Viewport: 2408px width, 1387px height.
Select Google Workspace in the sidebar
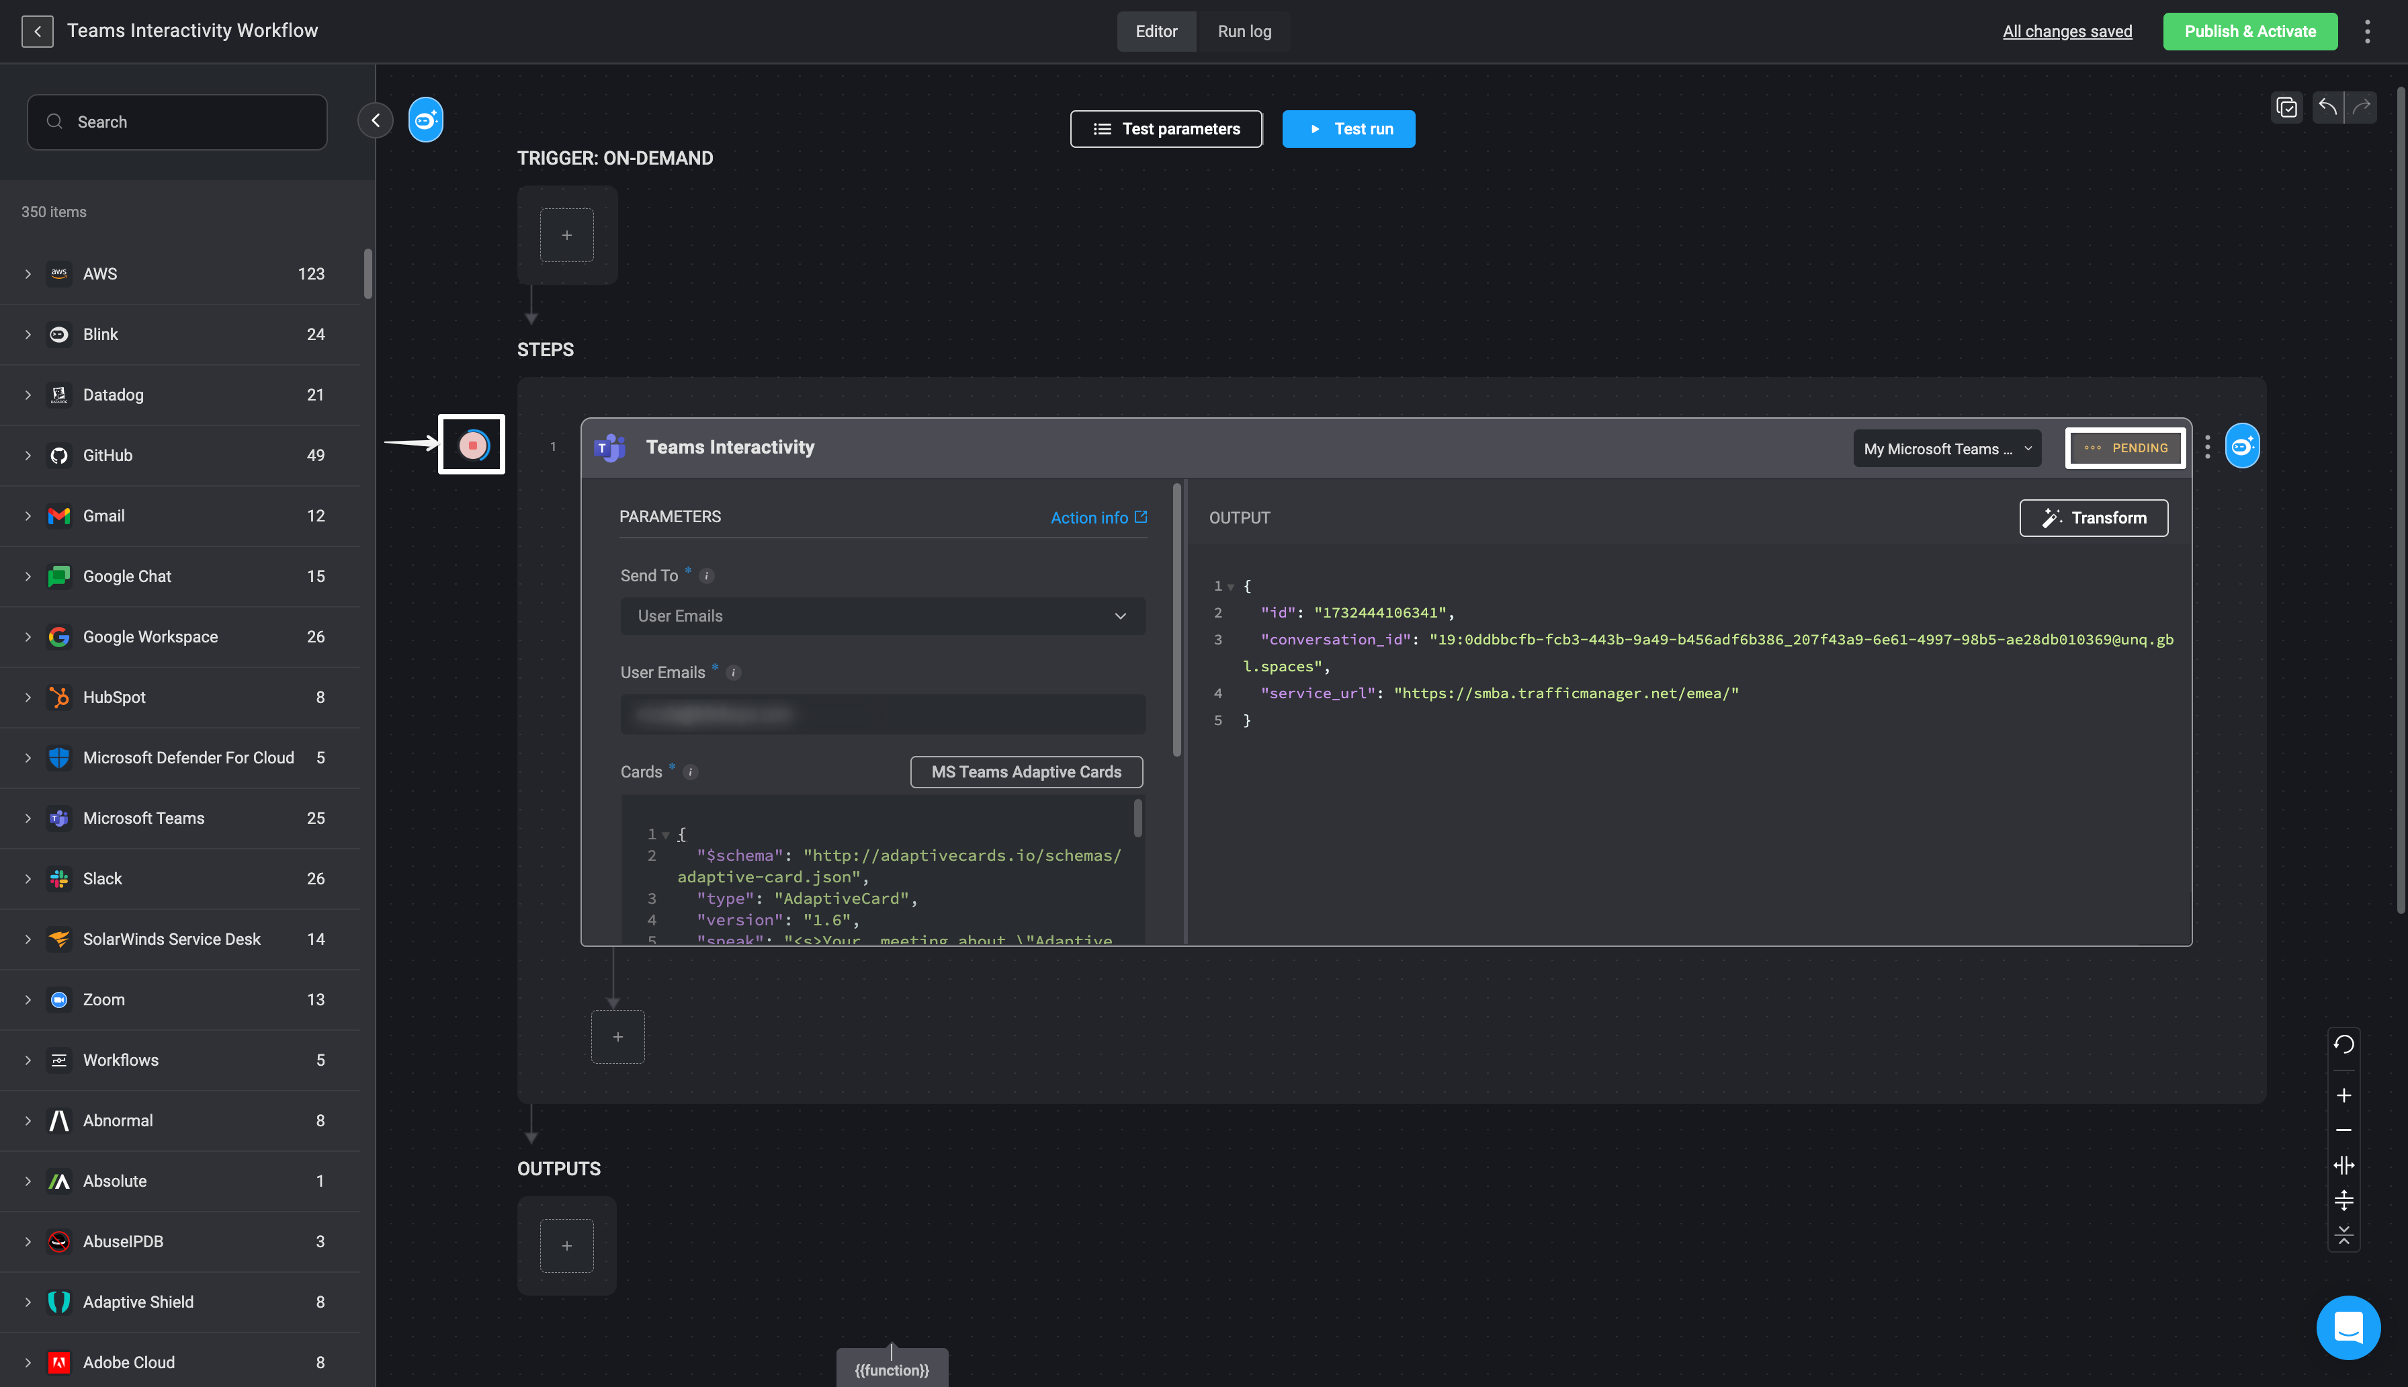click(180, 637)
